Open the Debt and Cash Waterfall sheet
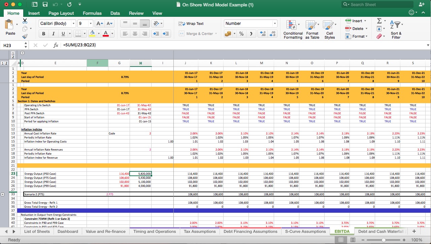The width and height of the screenshot is (431, 244). click(x=381, y=231)
